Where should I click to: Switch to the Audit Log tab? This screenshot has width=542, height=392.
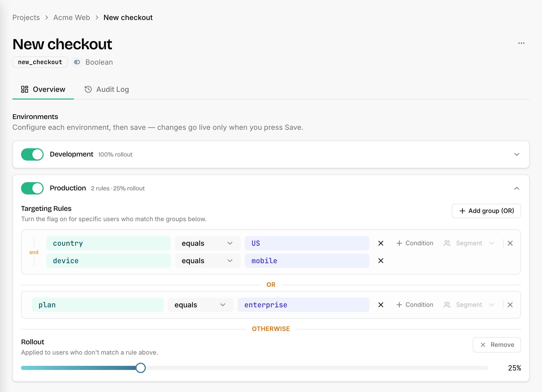[107, 89]
